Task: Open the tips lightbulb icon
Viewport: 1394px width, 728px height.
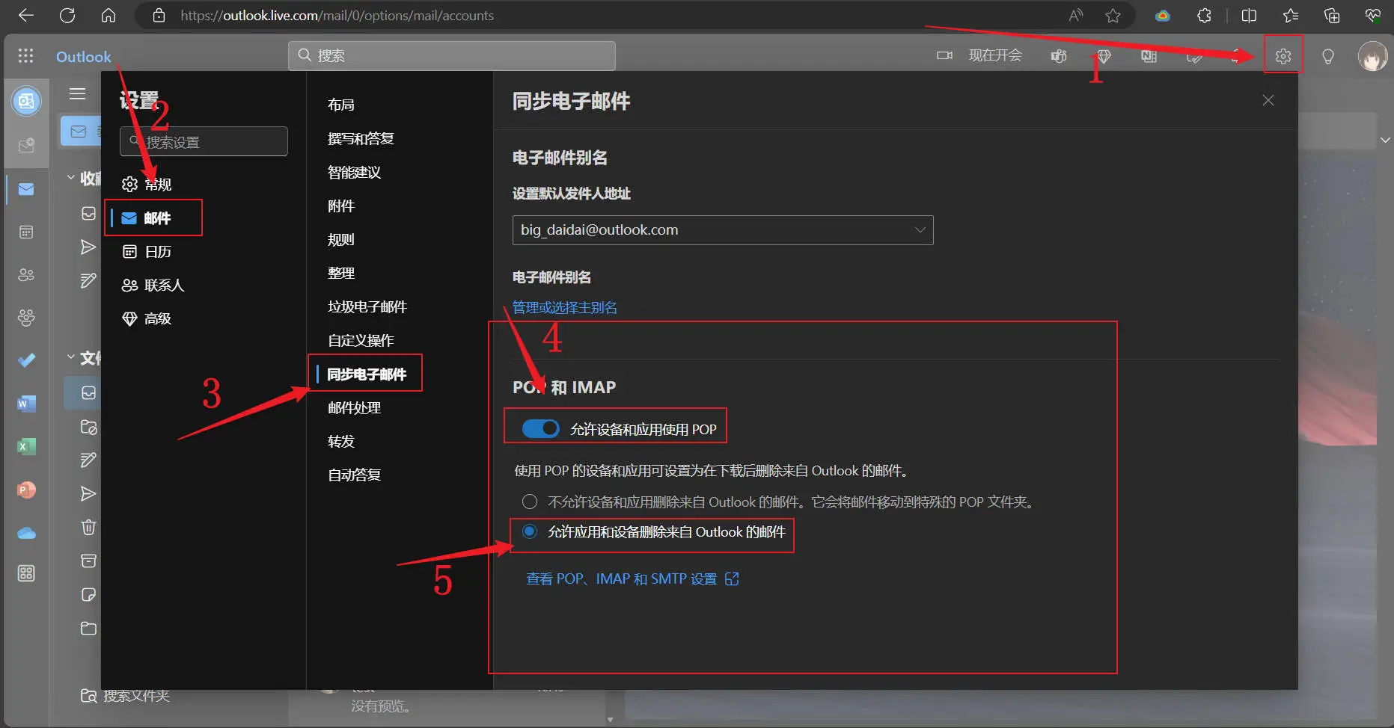Action: 1327,56
